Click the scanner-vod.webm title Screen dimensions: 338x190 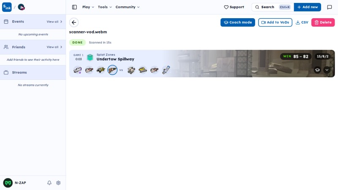(x=88, y=32)
